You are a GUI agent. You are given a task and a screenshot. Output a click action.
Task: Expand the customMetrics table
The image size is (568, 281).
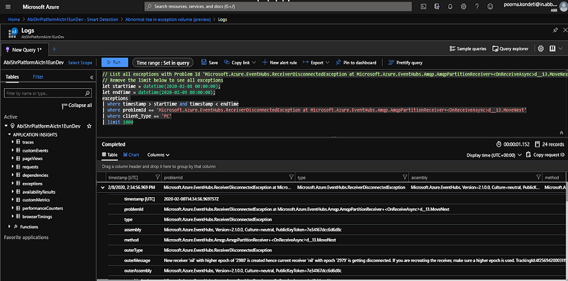pyautogui.click(x=13, y=200)
